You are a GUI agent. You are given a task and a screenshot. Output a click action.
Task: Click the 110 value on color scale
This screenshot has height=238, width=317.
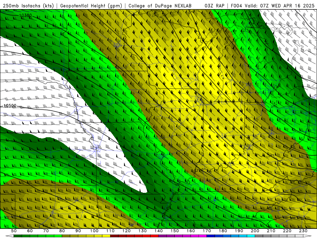coord(111,231)
